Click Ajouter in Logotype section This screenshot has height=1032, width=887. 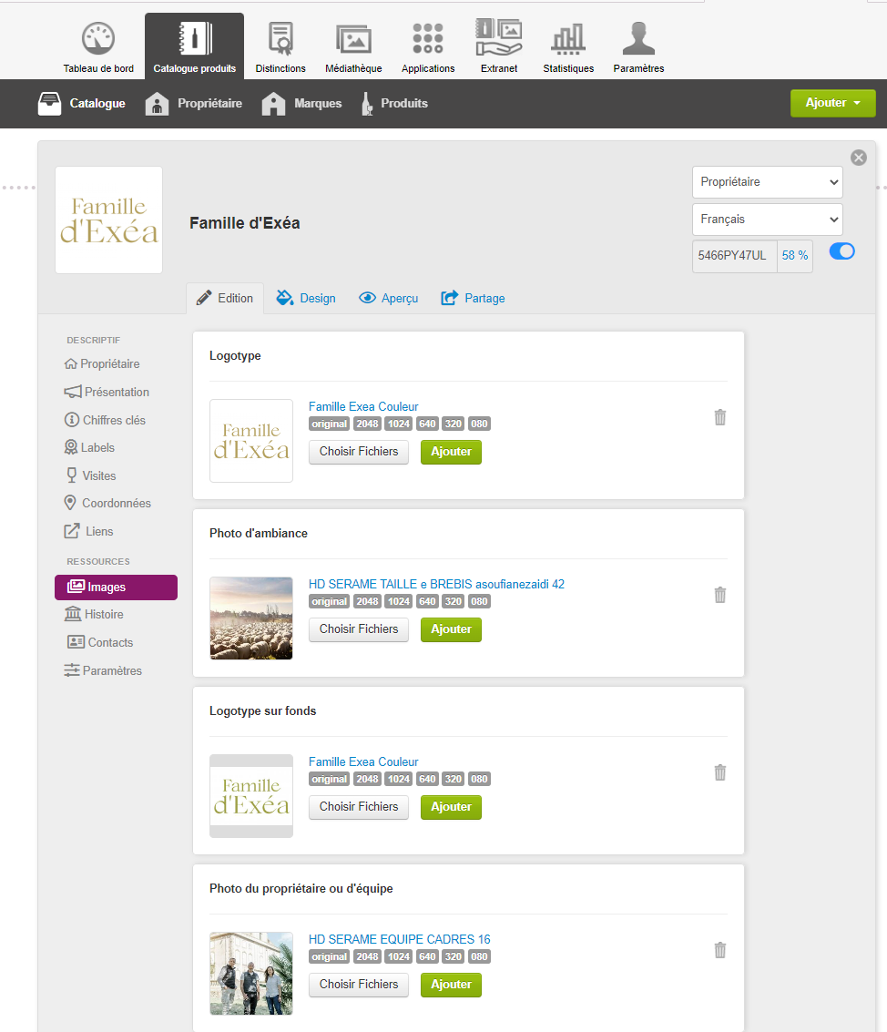[451, 452]
